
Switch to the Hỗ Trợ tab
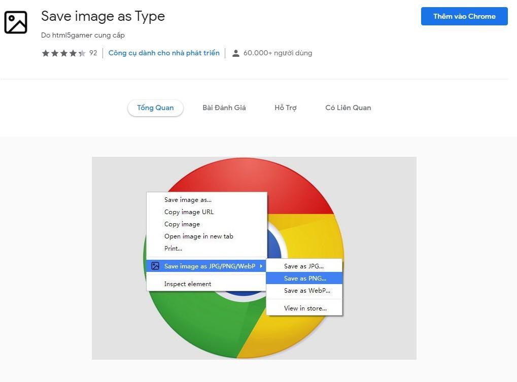click(x=286, y=108)
